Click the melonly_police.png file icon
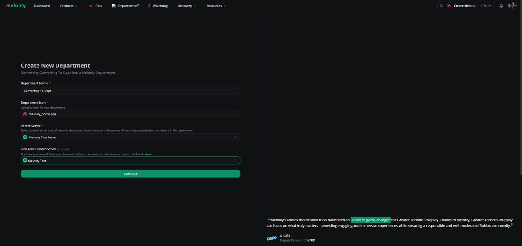The image size is (522, 246). pyautogui.click(x=25, y=114)
